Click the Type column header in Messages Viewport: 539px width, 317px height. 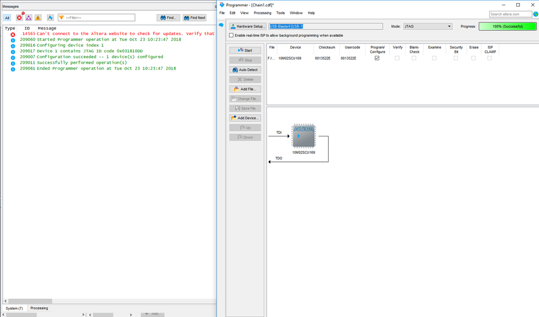click(x=10, y=28)
